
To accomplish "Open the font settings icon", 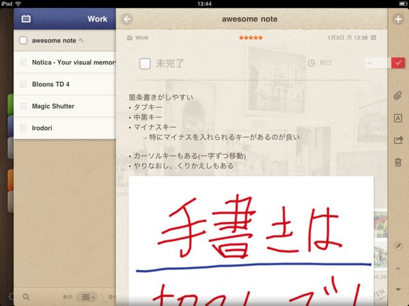I will point(397,118).
